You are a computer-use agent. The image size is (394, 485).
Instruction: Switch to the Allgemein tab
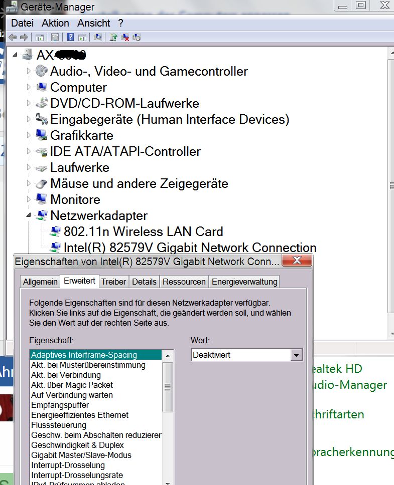coord(40,282)
